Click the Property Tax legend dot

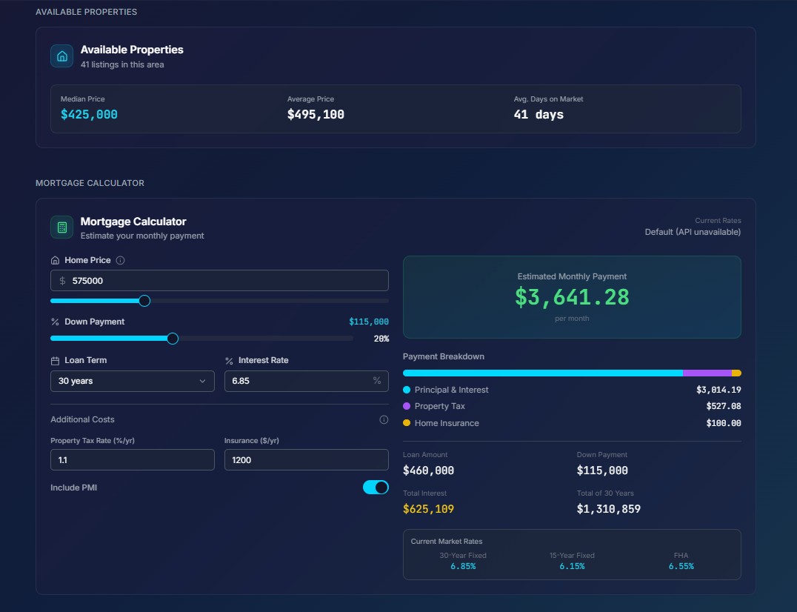coord(407,406)
